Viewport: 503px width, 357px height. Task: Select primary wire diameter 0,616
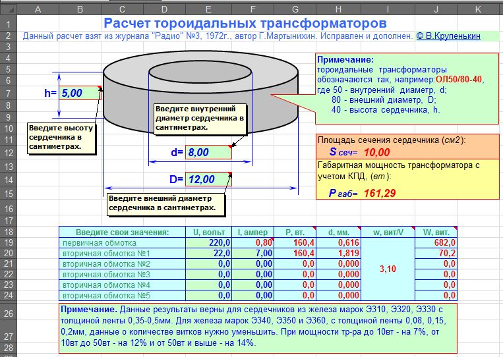point(338,242)
